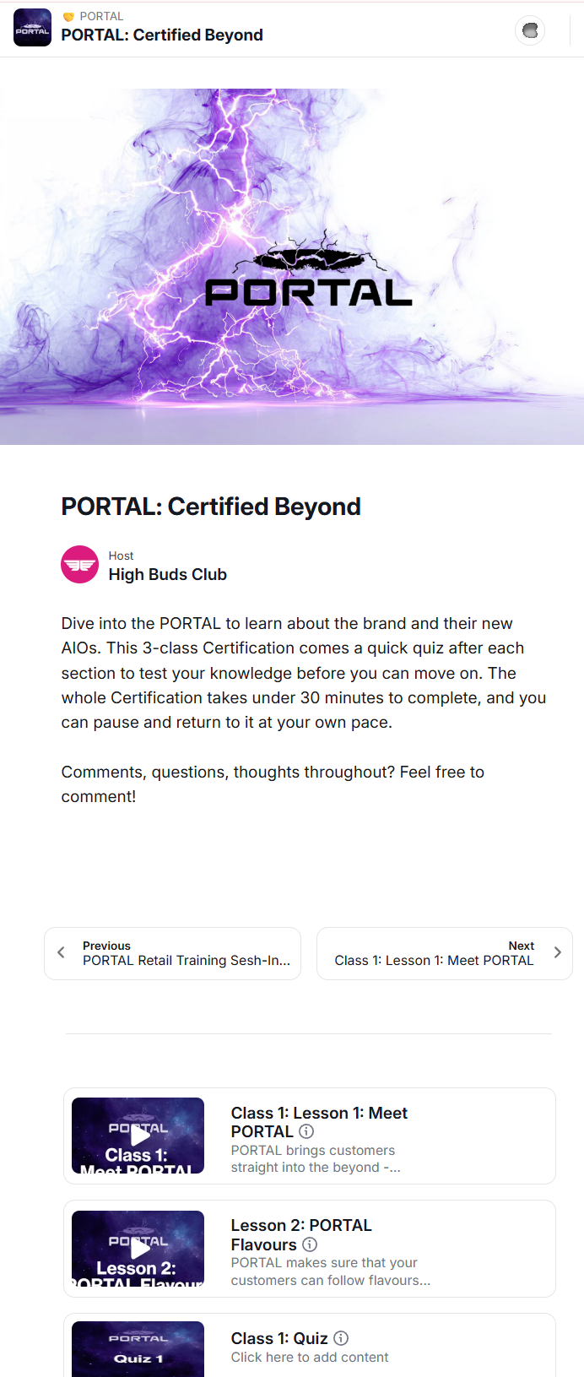Go to previous PORTAL Retail Training Sesh
The image size is (584, 1377).
point(172,953)
